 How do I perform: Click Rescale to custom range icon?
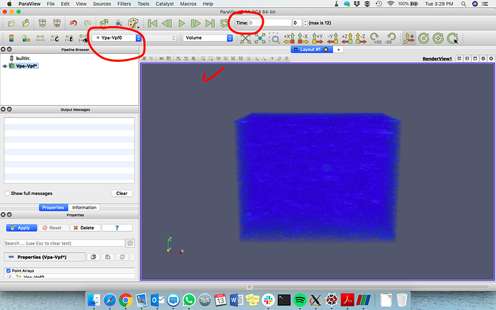click(55, 38)
